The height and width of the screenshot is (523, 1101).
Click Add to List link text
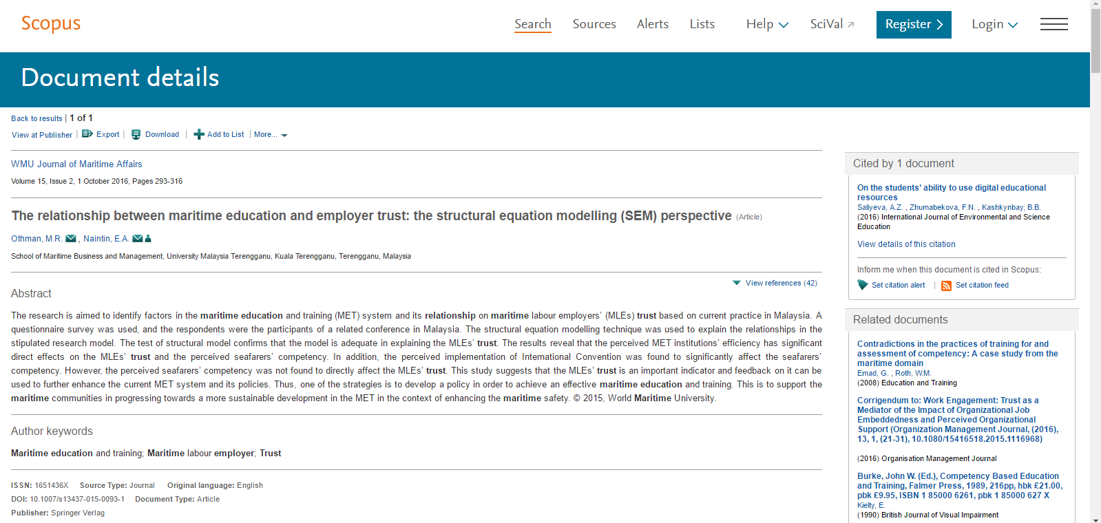click(x=225, y=134)
